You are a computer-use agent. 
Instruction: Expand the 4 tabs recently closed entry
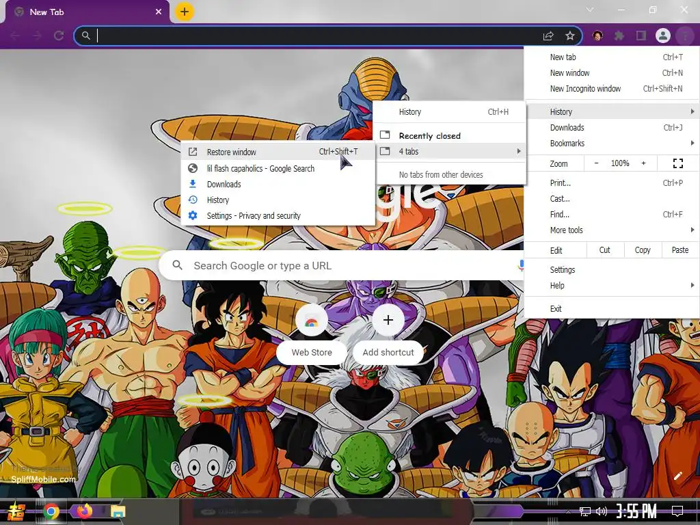coord(451,151)
